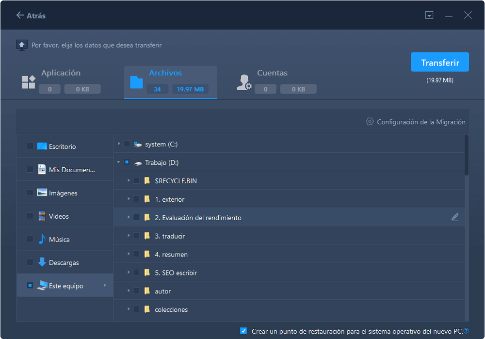Click the Videos film icon
The height and width of the screenshot is (339, 485).
pos(42,216)
